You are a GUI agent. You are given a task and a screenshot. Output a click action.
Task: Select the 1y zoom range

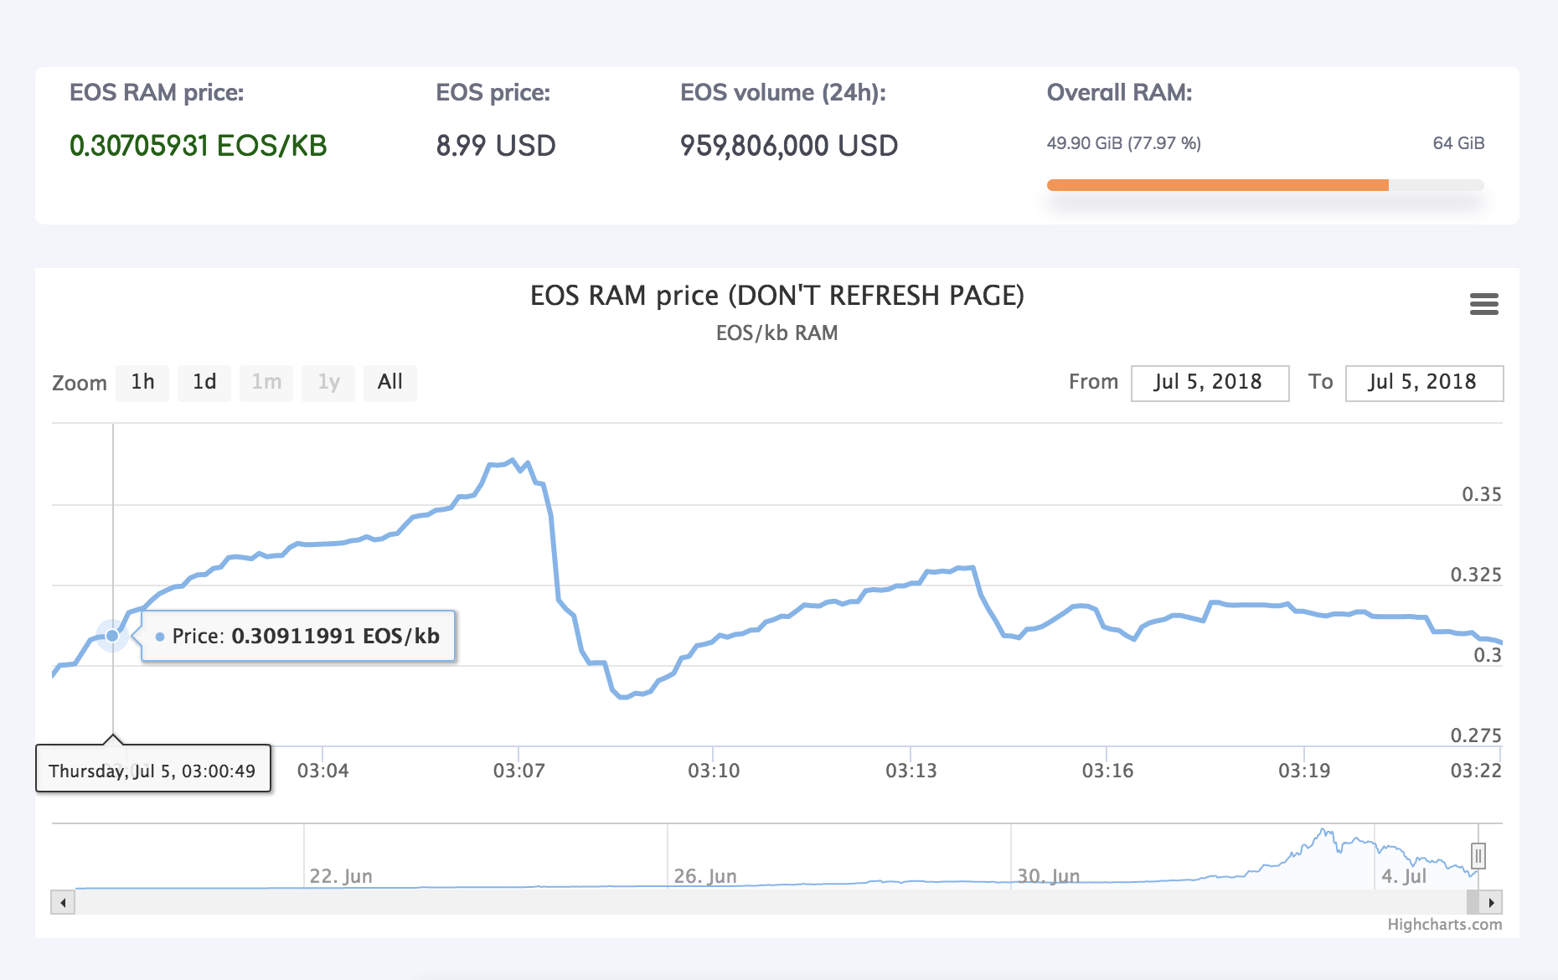coord(328,383)
